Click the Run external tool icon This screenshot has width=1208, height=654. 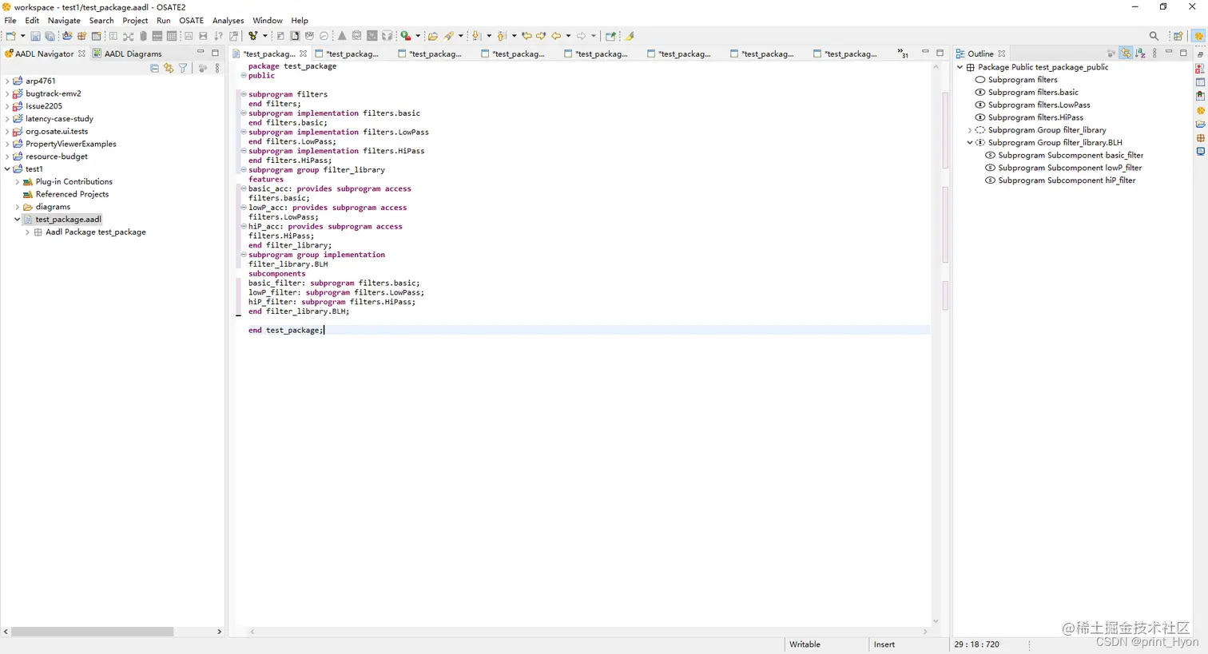406,36
